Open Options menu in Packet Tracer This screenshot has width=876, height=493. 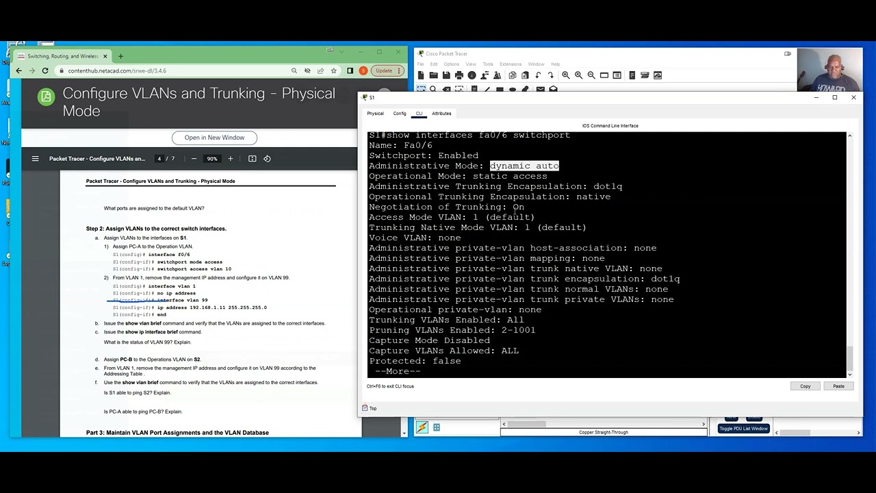452,64
